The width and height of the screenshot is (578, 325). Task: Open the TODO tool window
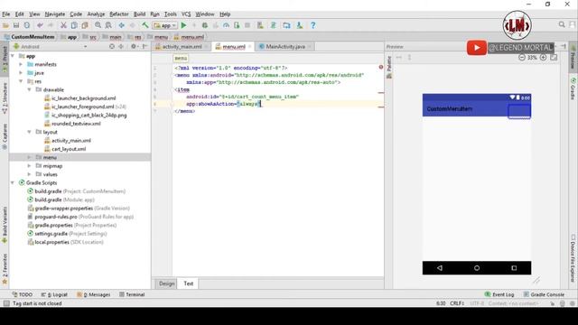point(23,294)
